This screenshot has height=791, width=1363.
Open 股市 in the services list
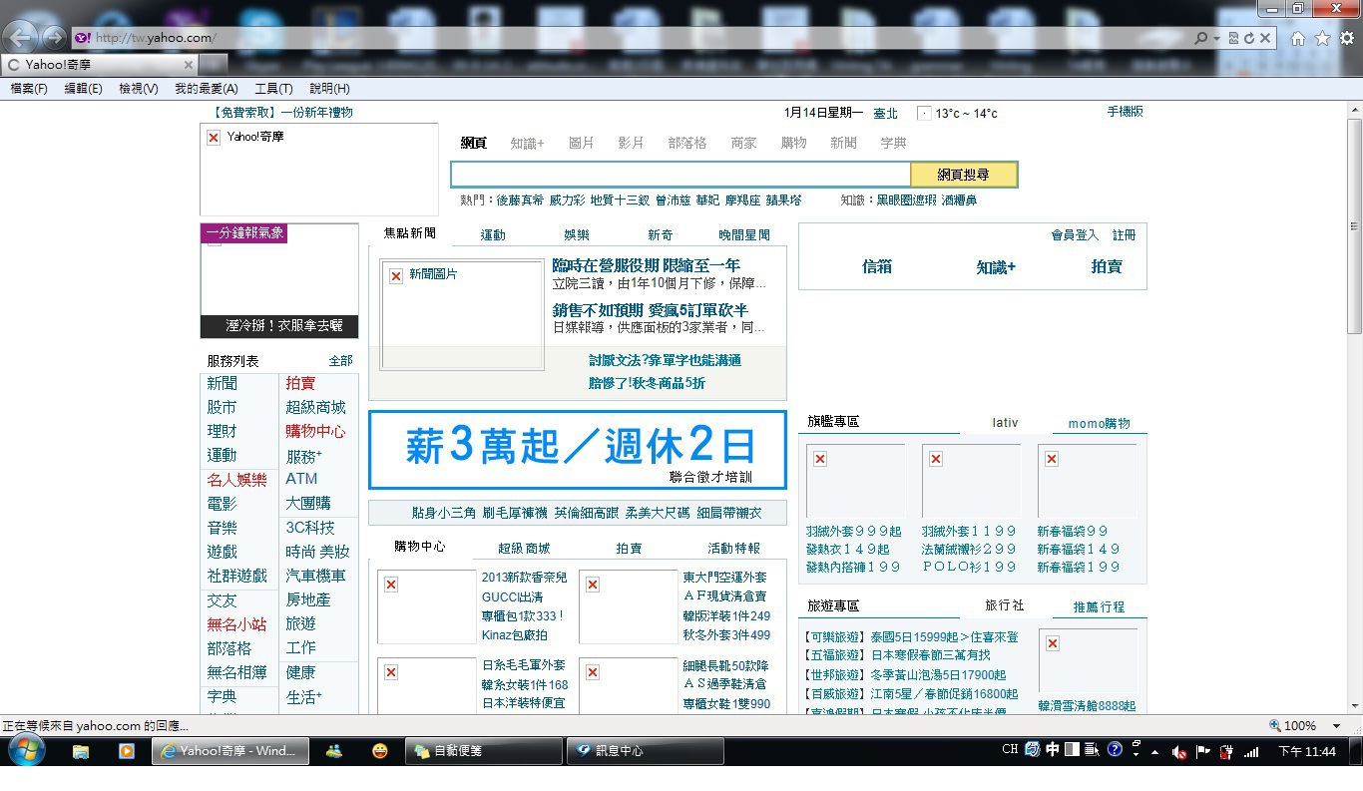coord(222,407)
